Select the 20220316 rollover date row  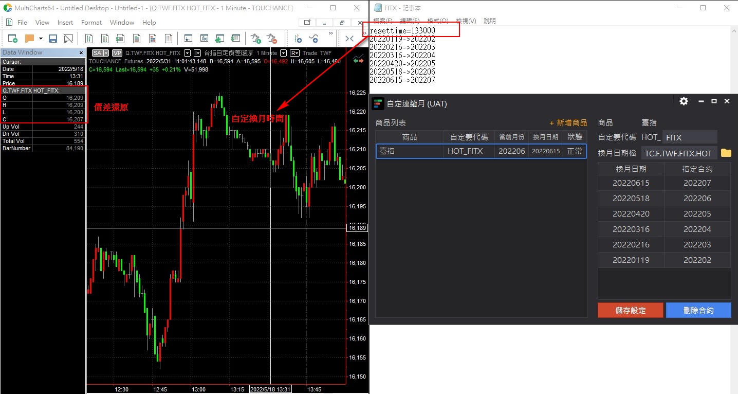point(665,229)
